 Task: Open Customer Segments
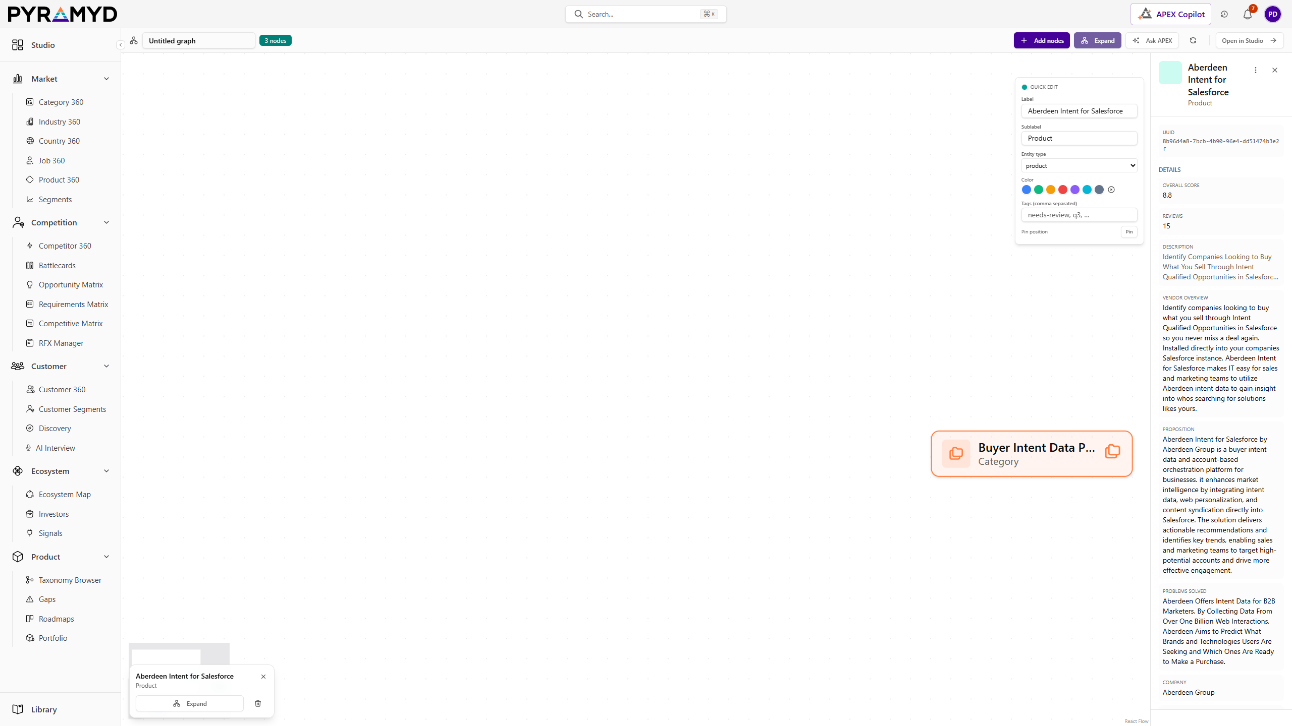pyautogui.click(x=72, y=409)
